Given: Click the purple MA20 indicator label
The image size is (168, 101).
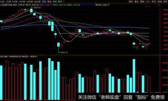Looking at the screenshot, I should 46,5.
